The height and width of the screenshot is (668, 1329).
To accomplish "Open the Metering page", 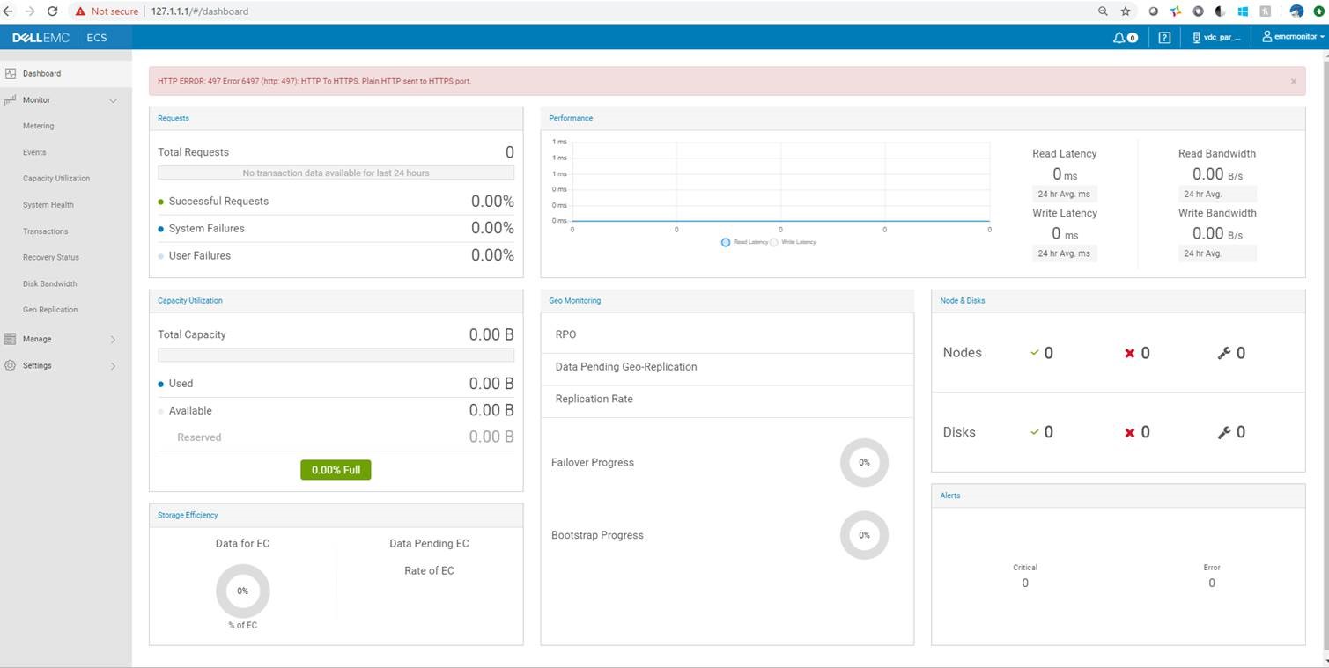I will click(x=38, y=126).
